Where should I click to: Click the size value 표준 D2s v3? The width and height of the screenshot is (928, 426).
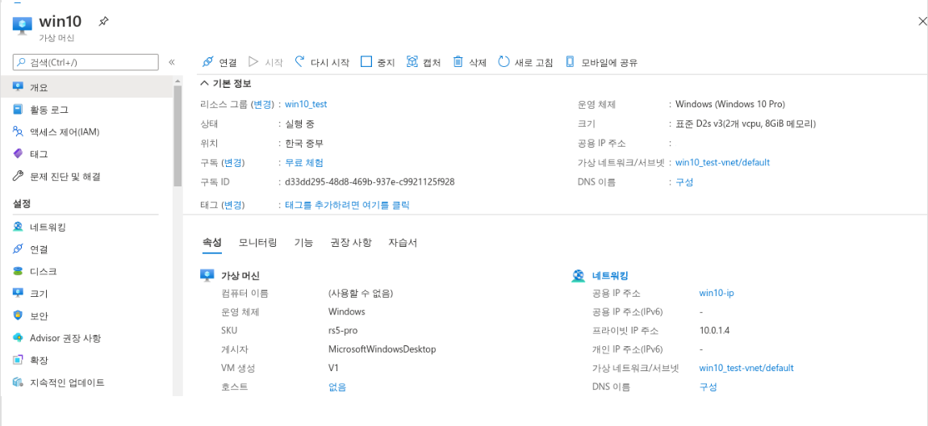(746, 123)
